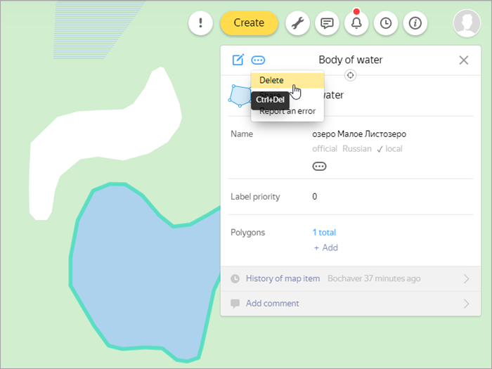The image size is (492, 369).
Task: Open the user profile avatar
Action: 467,23
